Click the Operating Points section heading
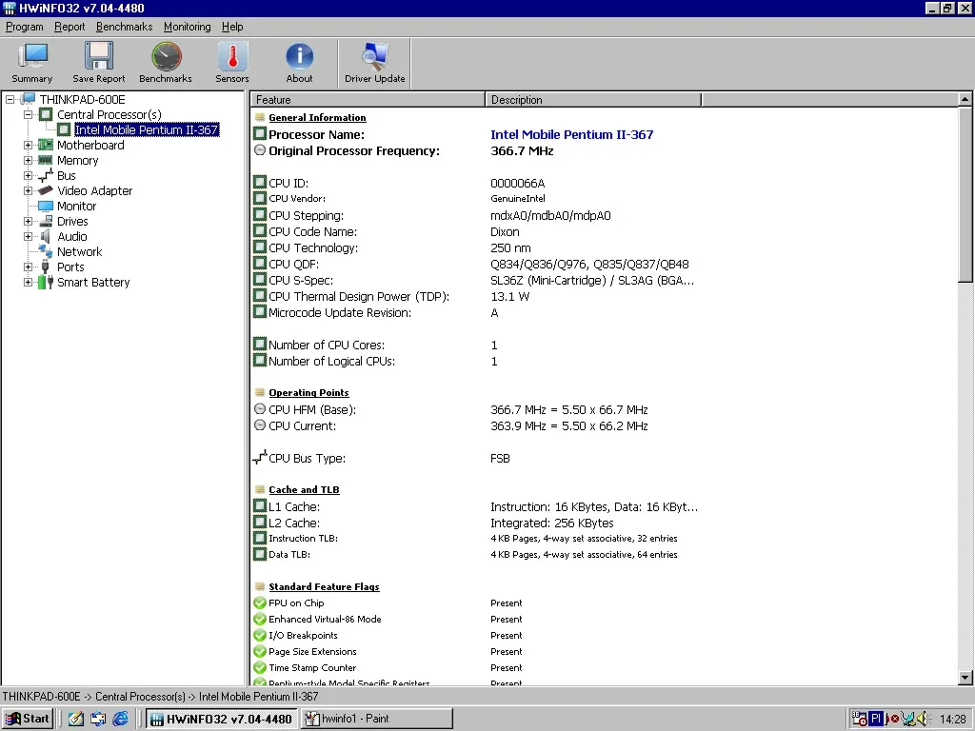 click(308, 393)
